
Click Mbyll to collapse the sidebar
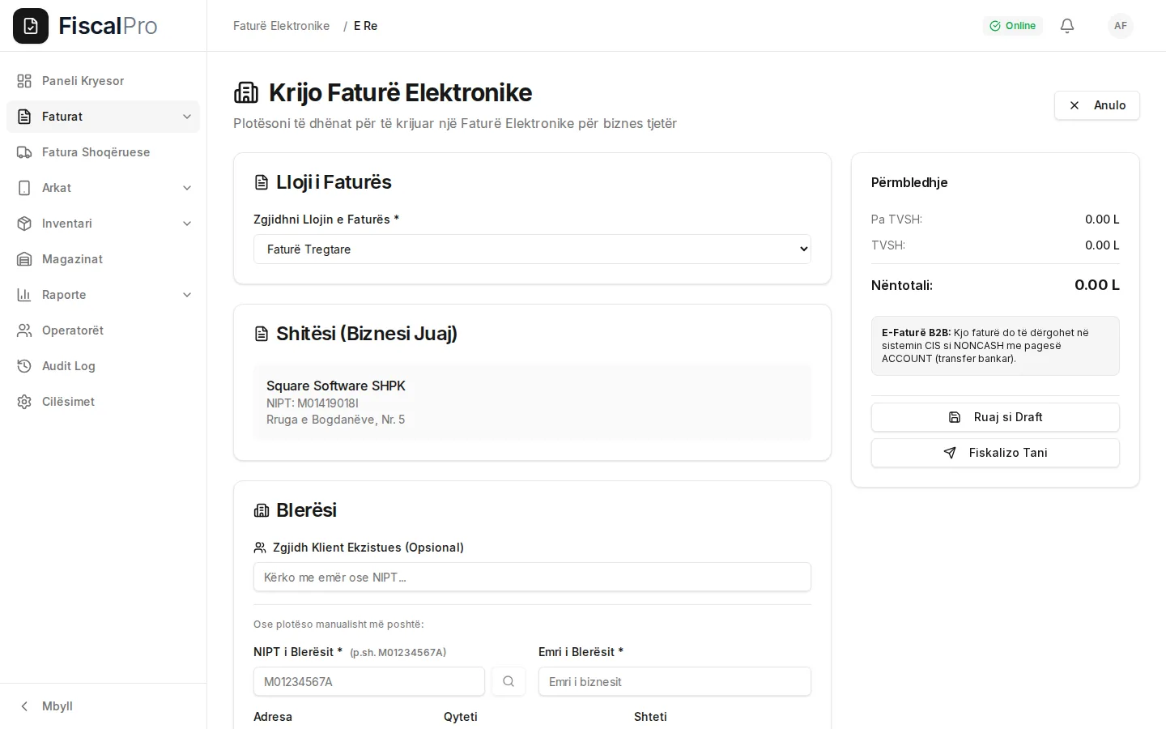pyautogui.click(x=103, y=706)
